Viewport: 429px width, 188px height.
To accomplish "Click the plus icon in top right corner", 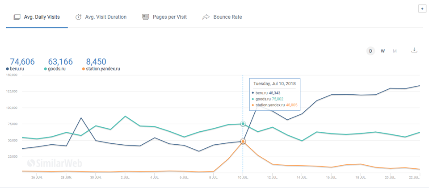I will 421,8.
